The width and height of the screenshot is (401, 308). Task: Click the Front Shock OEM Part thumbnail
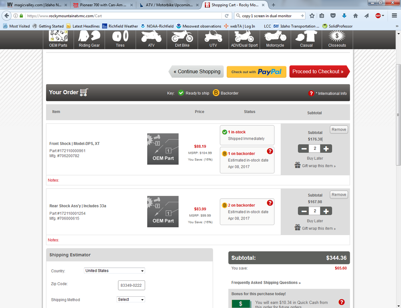[x=163, y=149]
